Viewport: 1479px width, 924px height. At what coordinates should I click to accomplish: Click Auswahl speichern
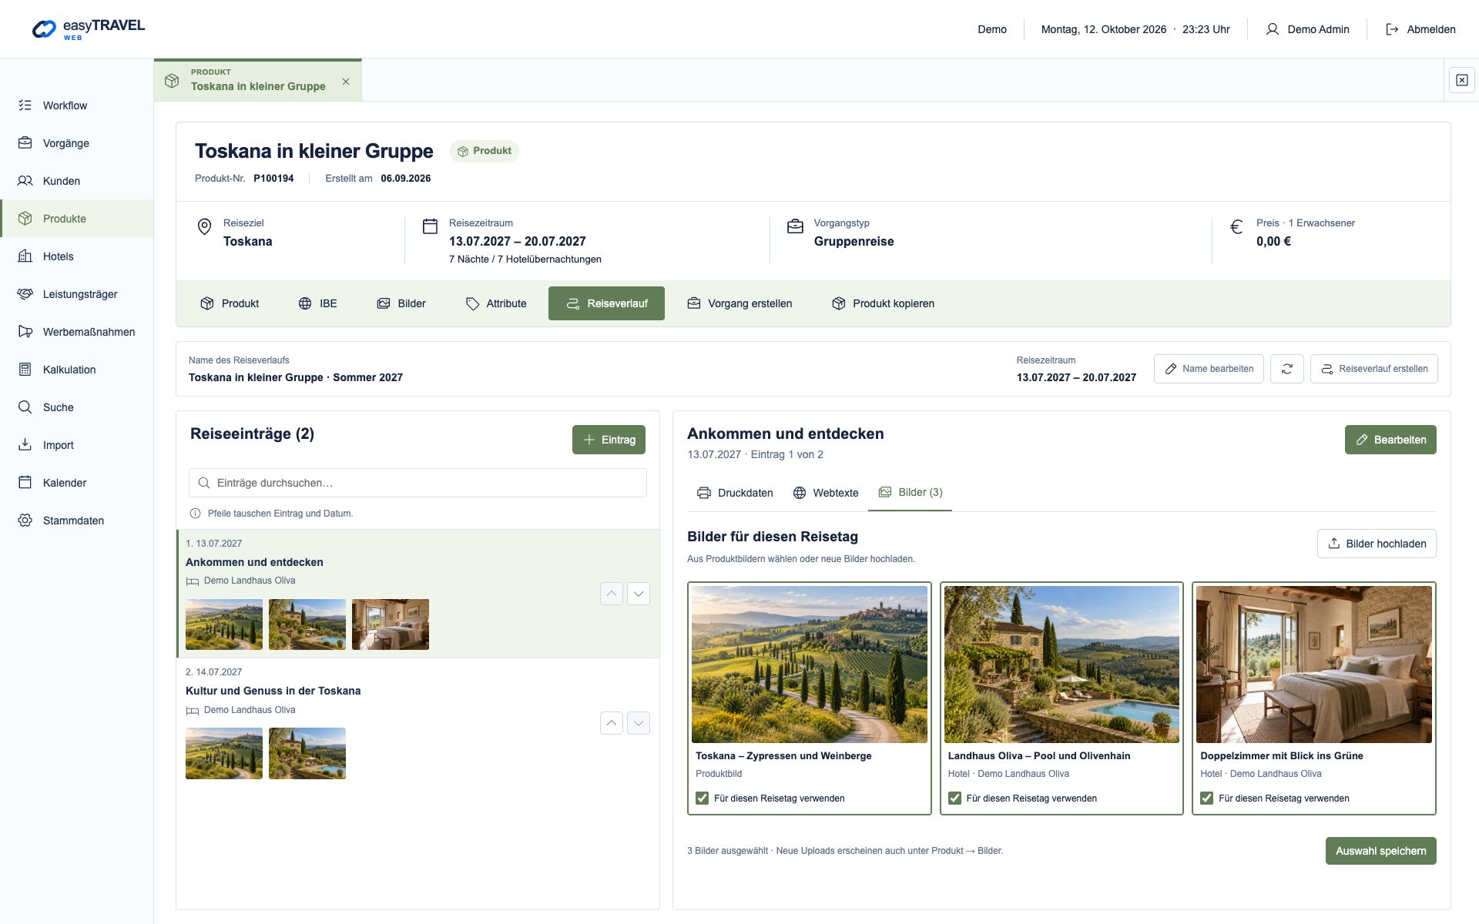pos(1380,851)
